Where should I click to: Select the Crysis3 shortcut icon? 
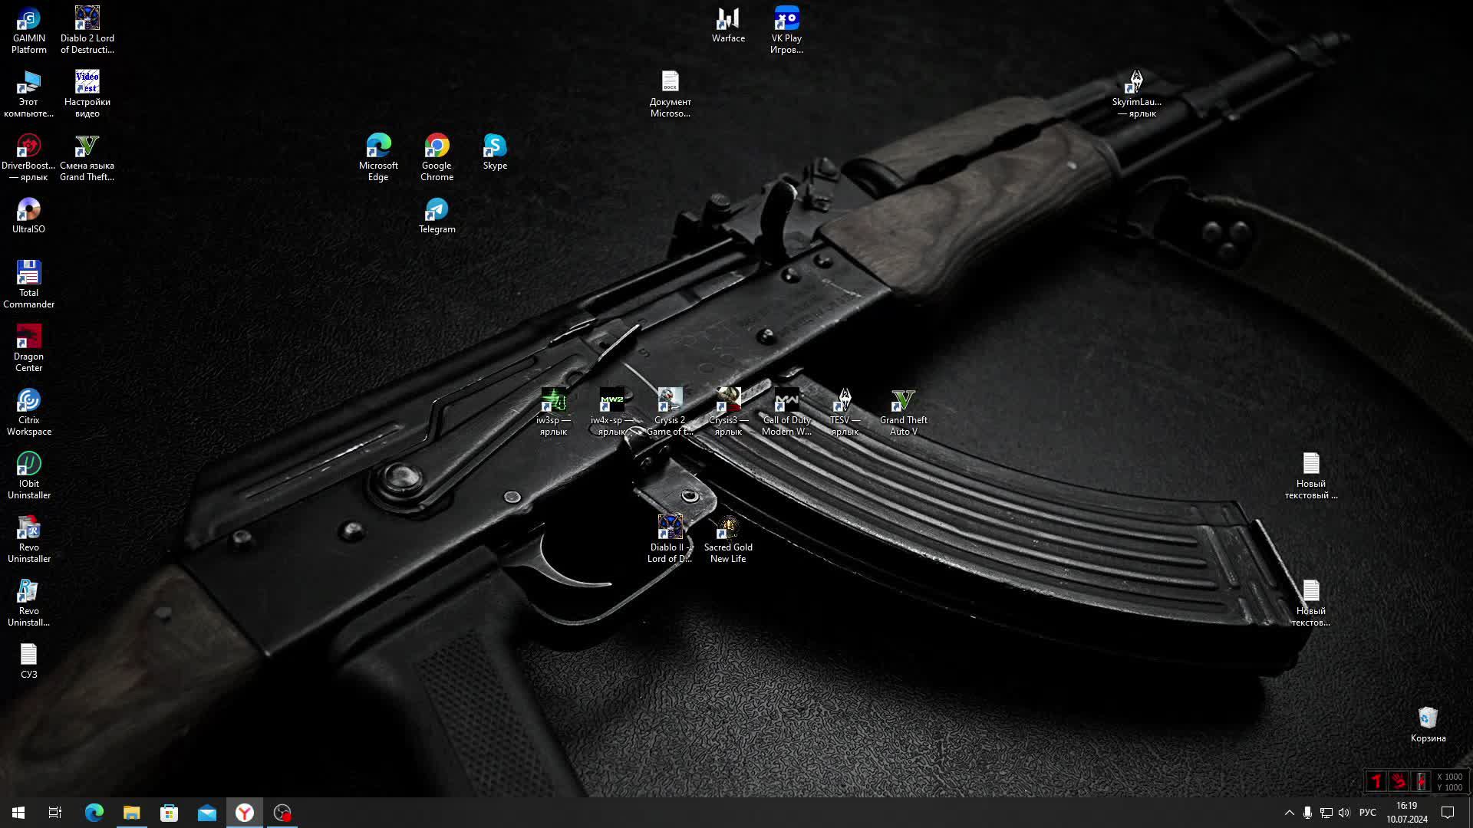click(728, 412)
